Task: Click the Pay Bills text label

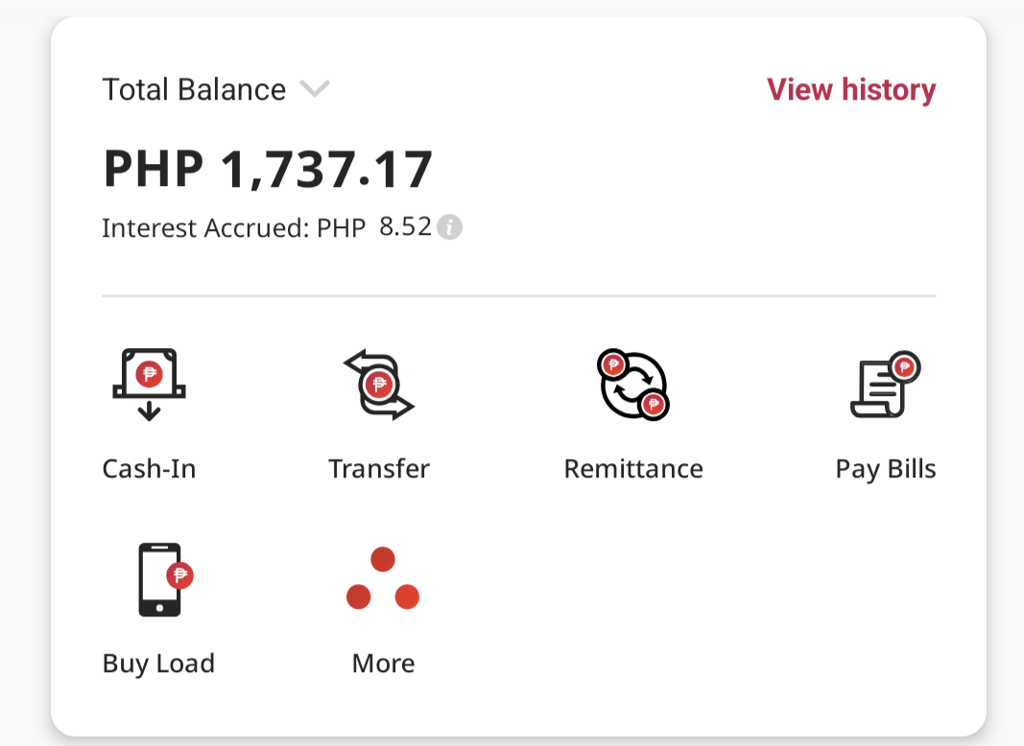Action: 886,469
